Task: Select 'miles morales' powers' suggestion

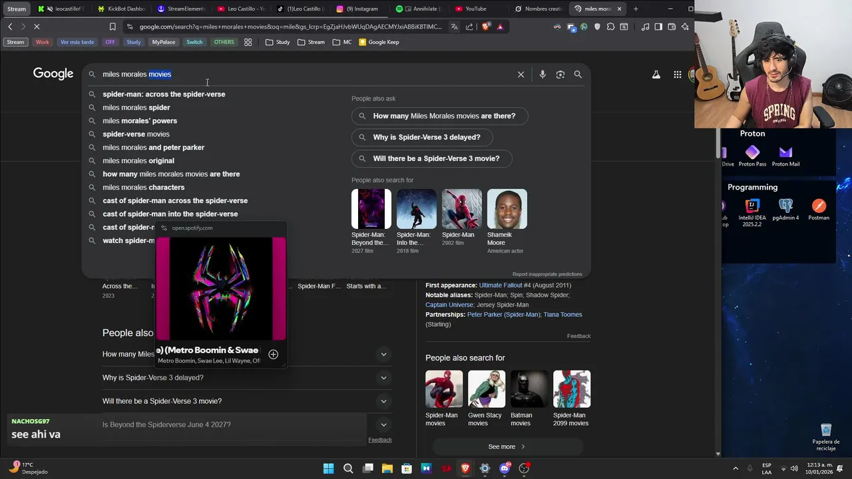Action: (x=140, y=120)
